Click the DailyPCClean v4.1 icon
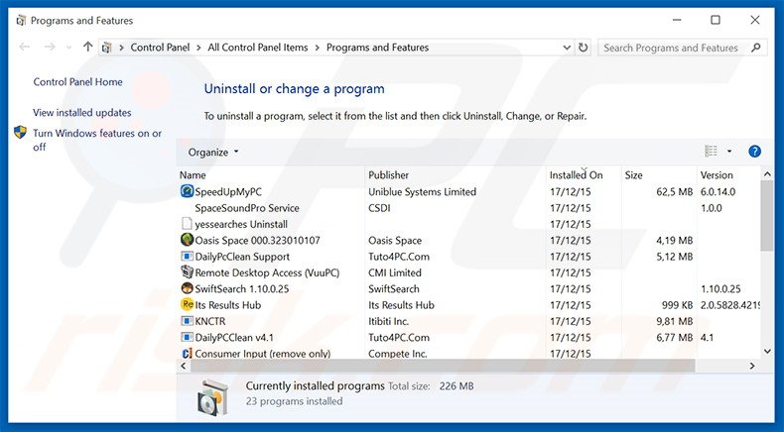Screen dimensions: 784x432 tap(187, 337)
